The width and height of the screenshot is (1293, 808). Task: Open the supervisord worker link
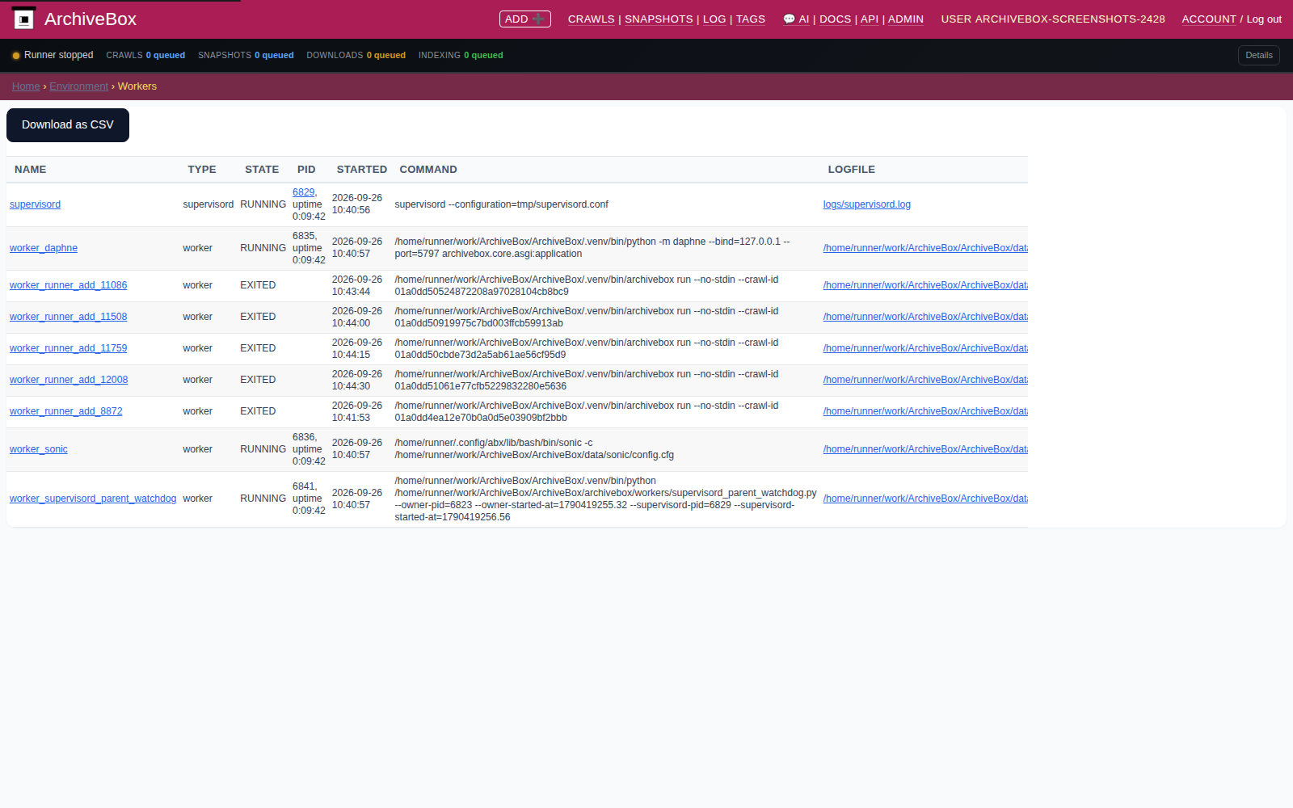click(35, 204)
